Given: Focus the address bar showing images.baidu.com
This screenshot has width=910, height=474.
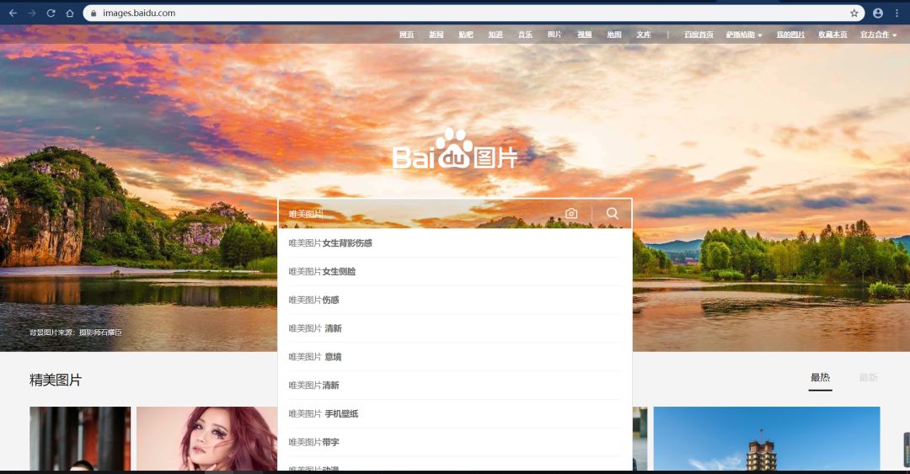Looking at the screenshot, I should click(473, 13).
